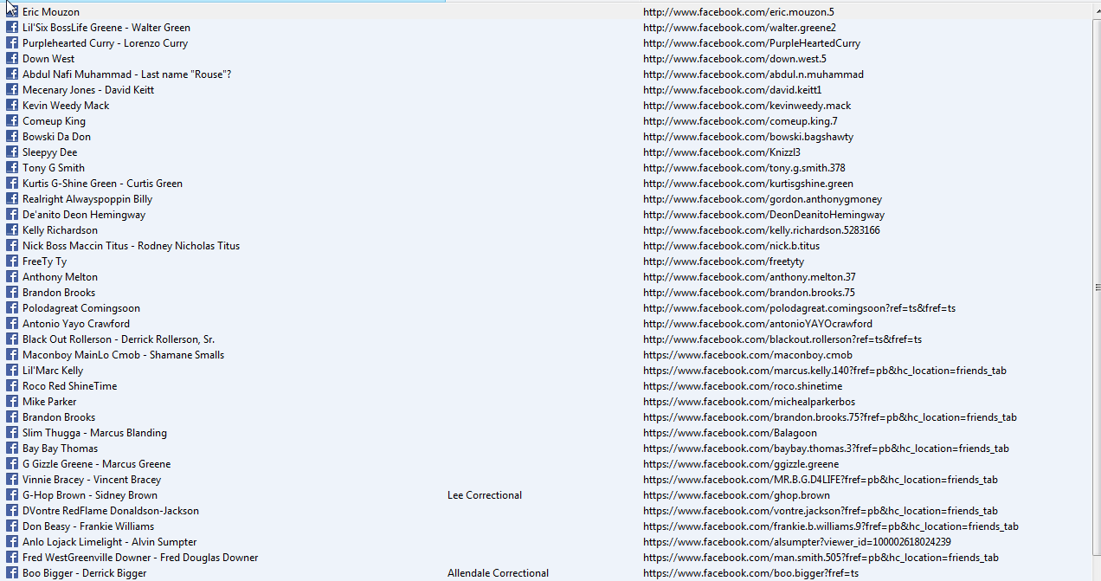Image resolution: width=1101 pixels, height=581 pixels.
Task: Click Black Out Rollerson - Derrick Rollerson, Sr.
Action: [x=119, y=339]
